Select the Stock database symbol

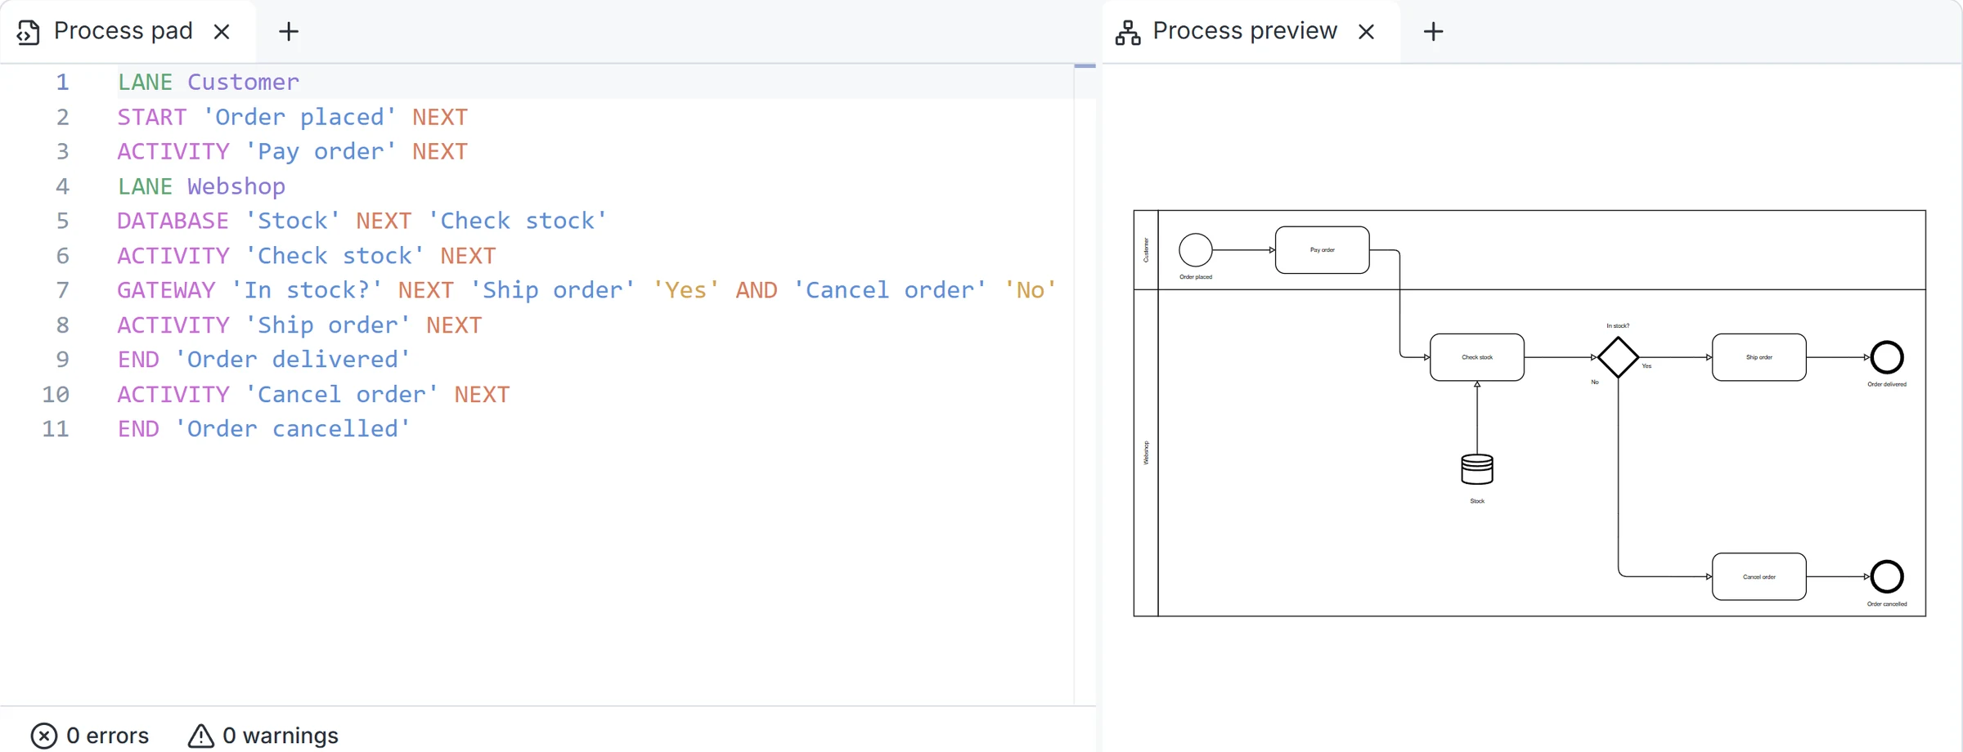tap(1477, 469)
